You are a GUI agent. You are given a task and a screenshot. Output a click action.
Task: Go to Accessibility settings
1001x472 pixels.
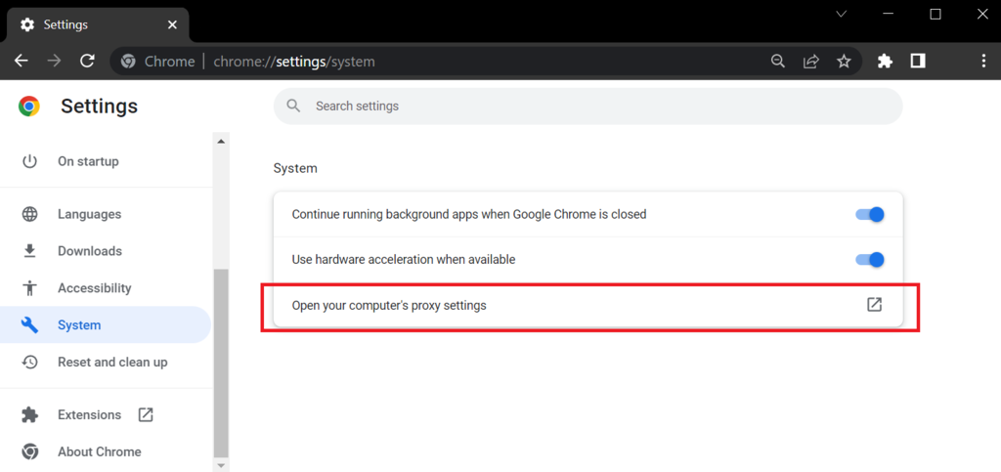(94, 288)
